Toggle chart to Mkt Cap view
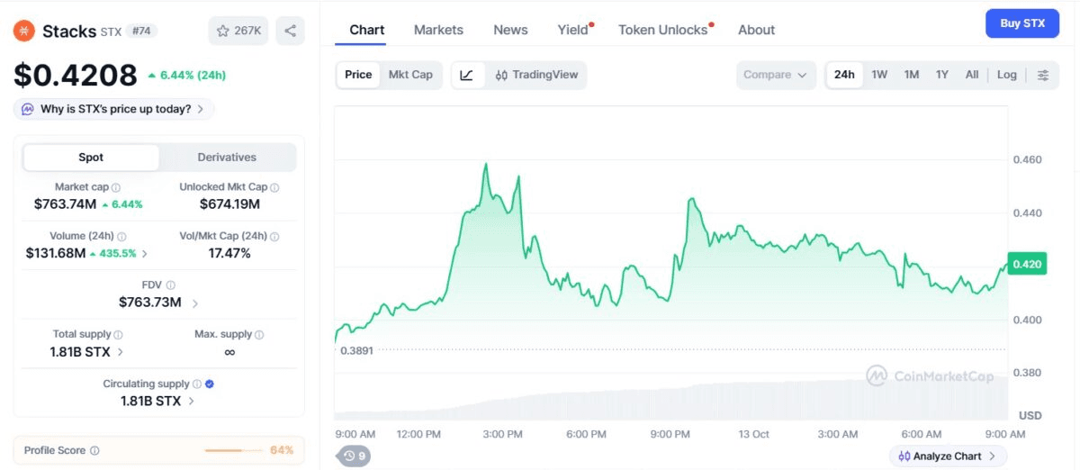 click(x=410, y=75)
